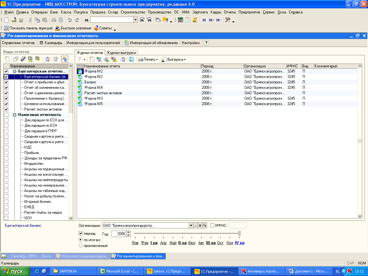Open the search field dropdown arrow in toolbar
The width and height of the screenshot is (368, 276).
click(135, 20)
